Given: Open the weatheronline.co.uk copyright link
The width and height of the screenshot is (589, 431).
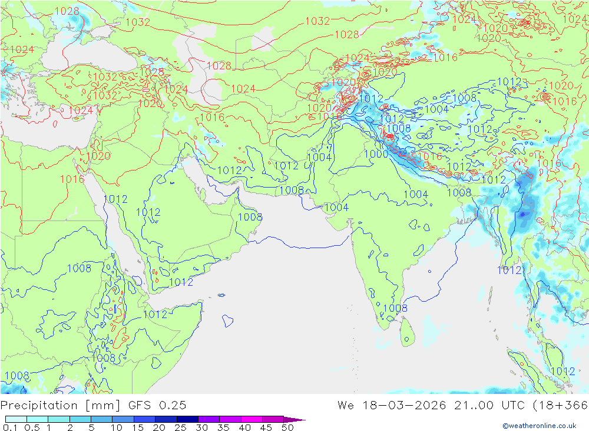Looking at the screenshot, I should point(540,426).
